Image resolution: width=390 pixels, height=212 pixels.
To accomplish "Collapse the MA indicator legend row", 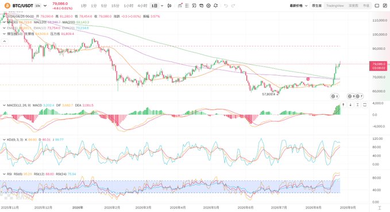I will click(4, 22).
